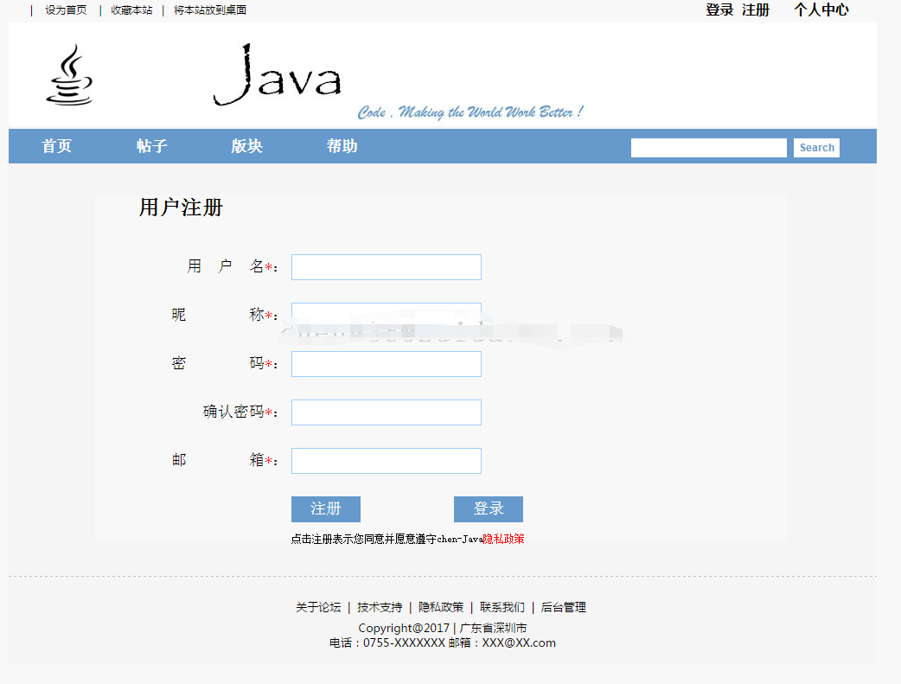901x684 pixels.
Task: Click 将本站放到桌面 link
Action: 210,10
